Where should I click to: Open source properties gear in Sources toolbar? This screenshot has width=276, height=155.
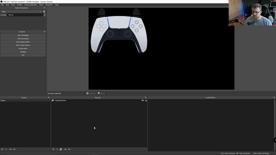(x=61, y=149)
